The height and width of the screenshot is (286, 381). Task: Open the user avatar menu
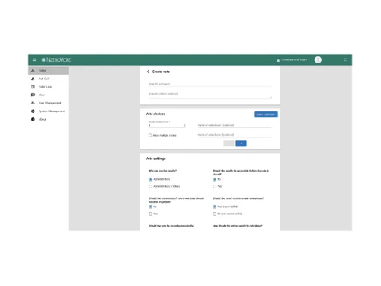click(x=318, y=59)
